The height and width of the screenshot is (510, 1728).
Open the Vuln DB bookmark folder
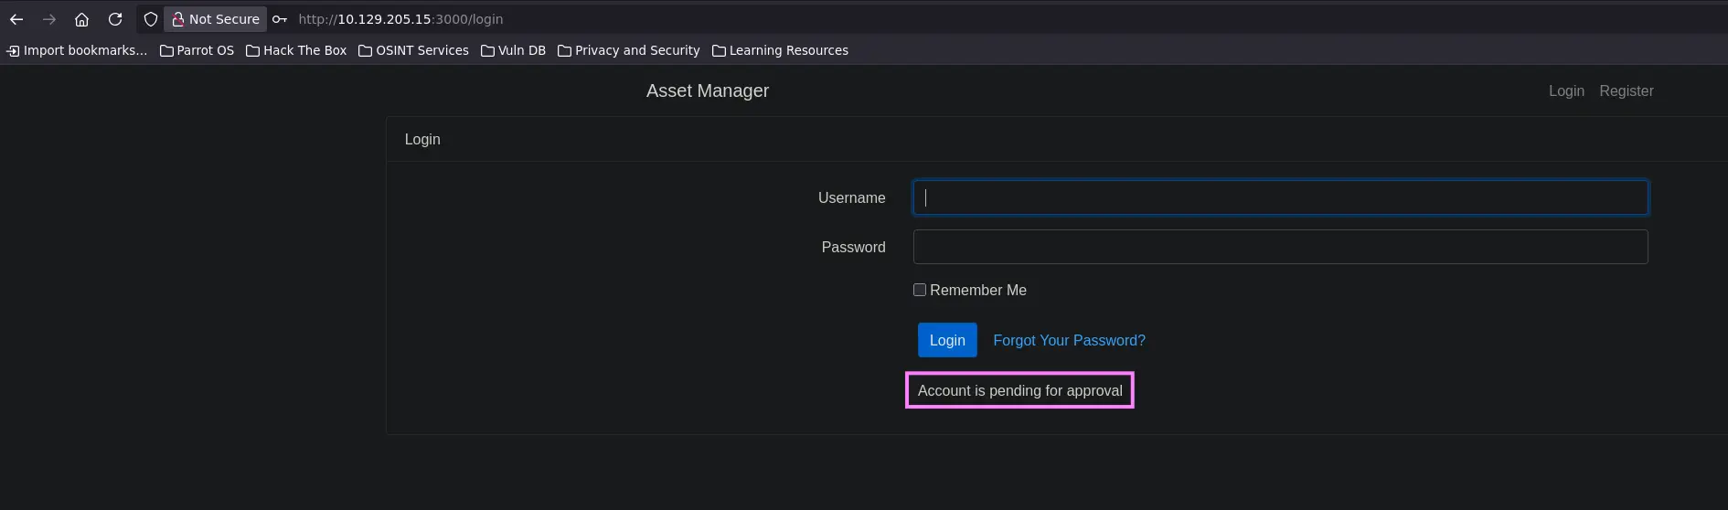tap(513, 50)
